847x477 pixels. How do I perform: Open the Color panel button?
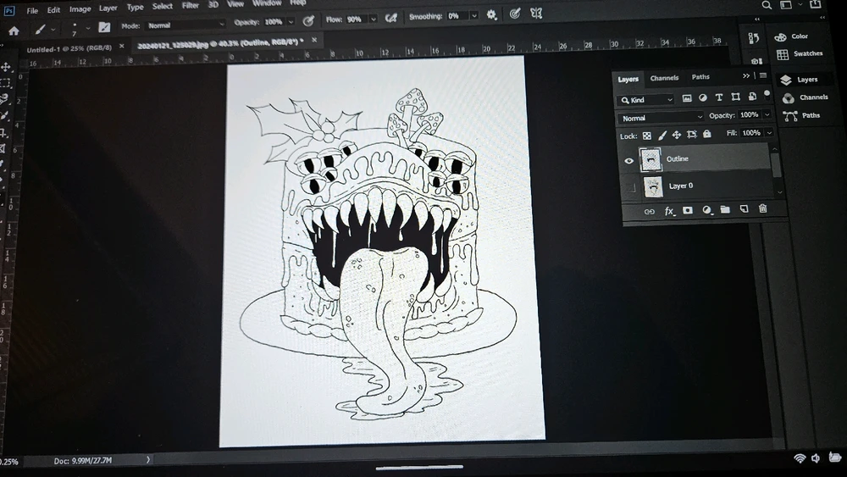click(x=792, y=36)
